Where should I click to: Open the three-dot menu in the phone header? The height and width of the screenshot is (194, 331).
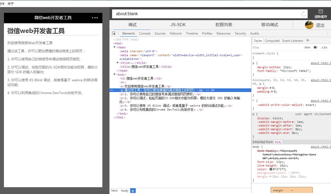(x=95, y=18)
